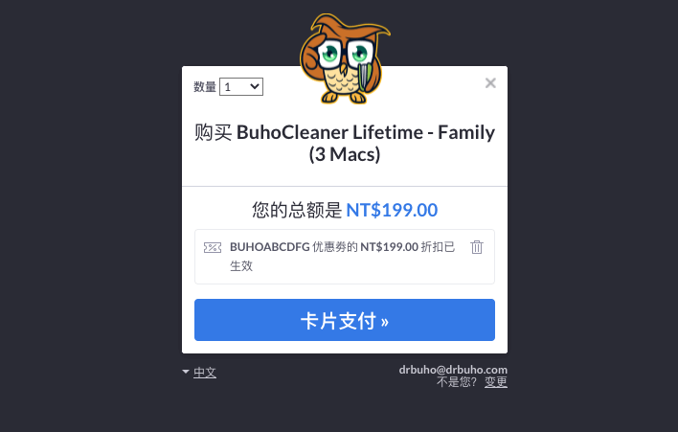This screenshot has height=432, width=678.
Task: Click the NT$199.00 amount inside coupon message
Action: click(389, 247)
